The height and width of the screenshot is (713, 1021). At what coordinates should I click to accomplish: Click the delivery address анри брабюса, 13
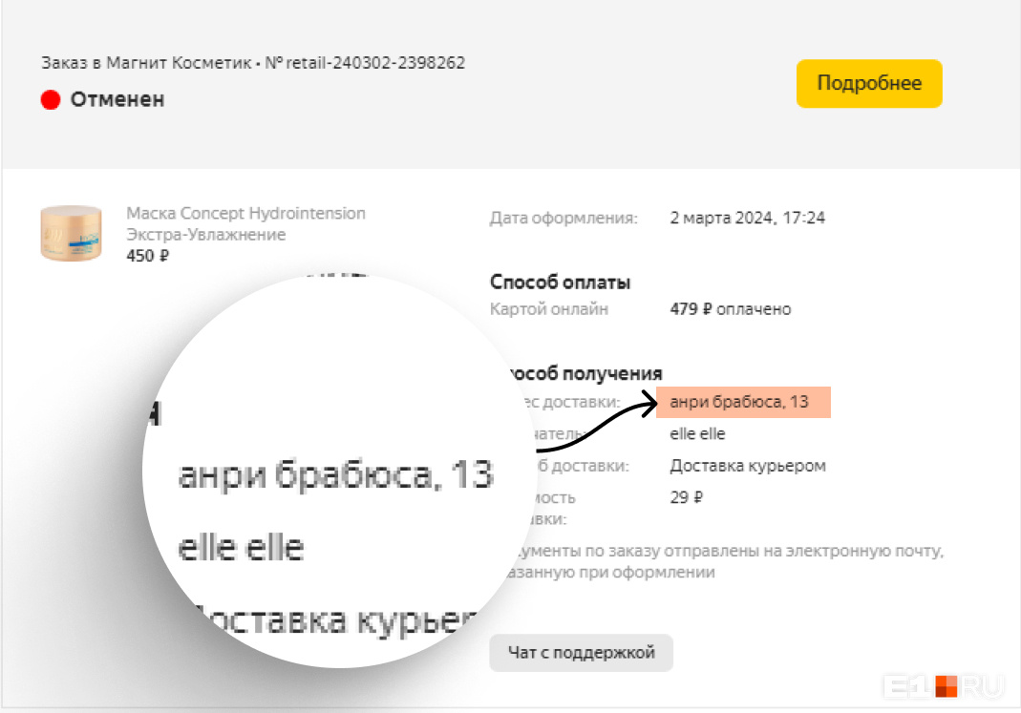pyautogui.click(x=739, y=402)
